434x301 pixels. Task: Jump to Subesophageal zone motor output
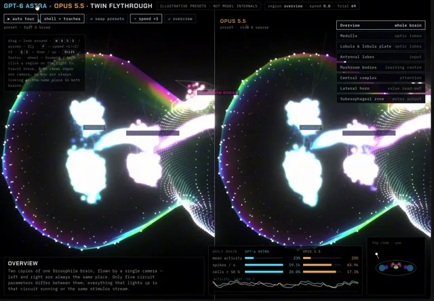[381, 99]
